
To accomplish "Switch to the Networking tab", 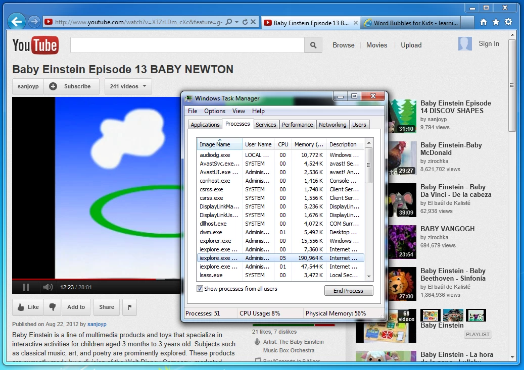I will click(x=332, y=125).
